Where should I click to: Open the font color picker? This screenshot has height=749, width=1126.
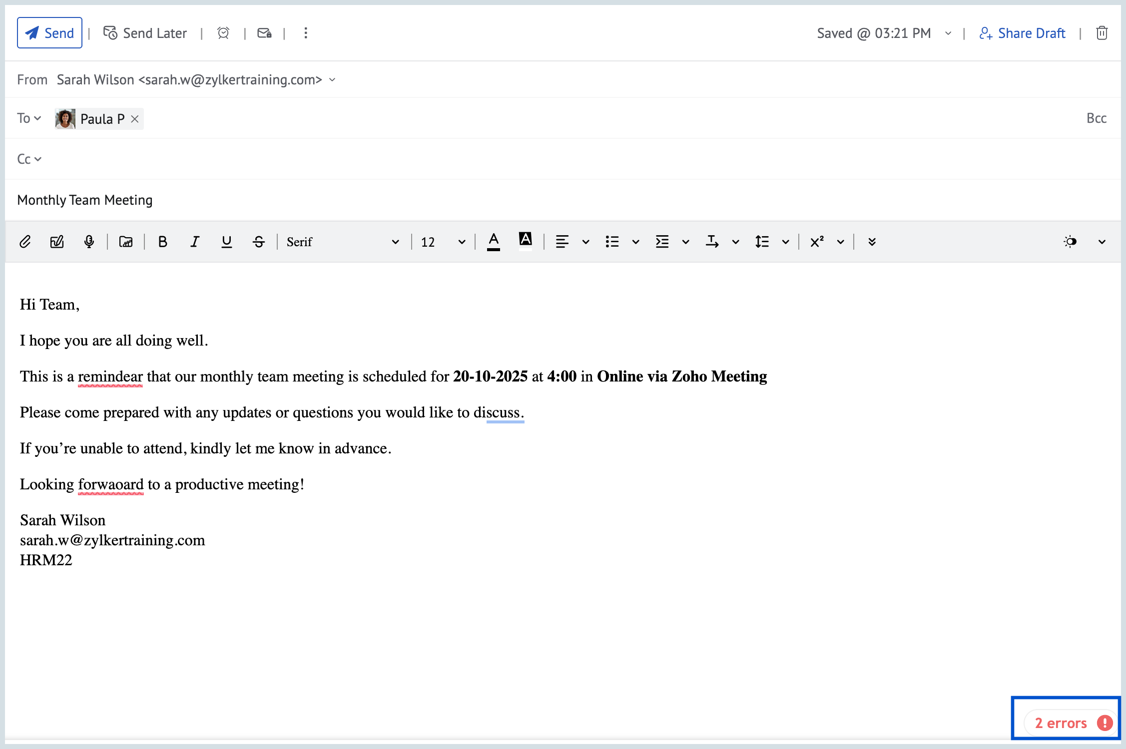(x=494, y=242)
